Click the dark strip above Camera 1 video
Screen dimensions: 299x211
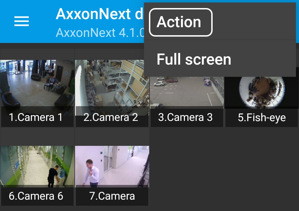pos(37,54)
